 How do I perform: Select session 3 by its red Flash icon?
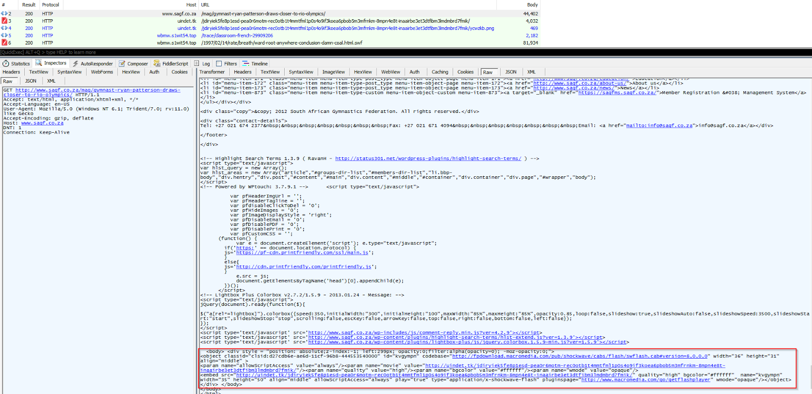[4, 21]
